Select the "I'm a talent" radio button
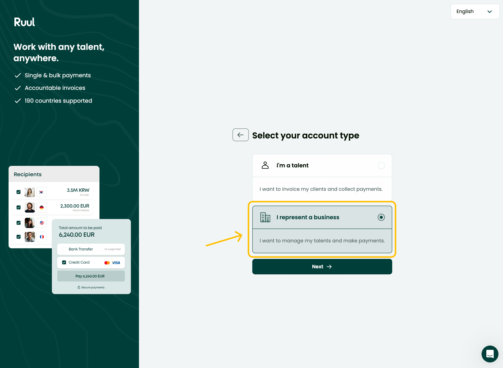This screenshot has height=368, width=503. click(x=381, y=165)
